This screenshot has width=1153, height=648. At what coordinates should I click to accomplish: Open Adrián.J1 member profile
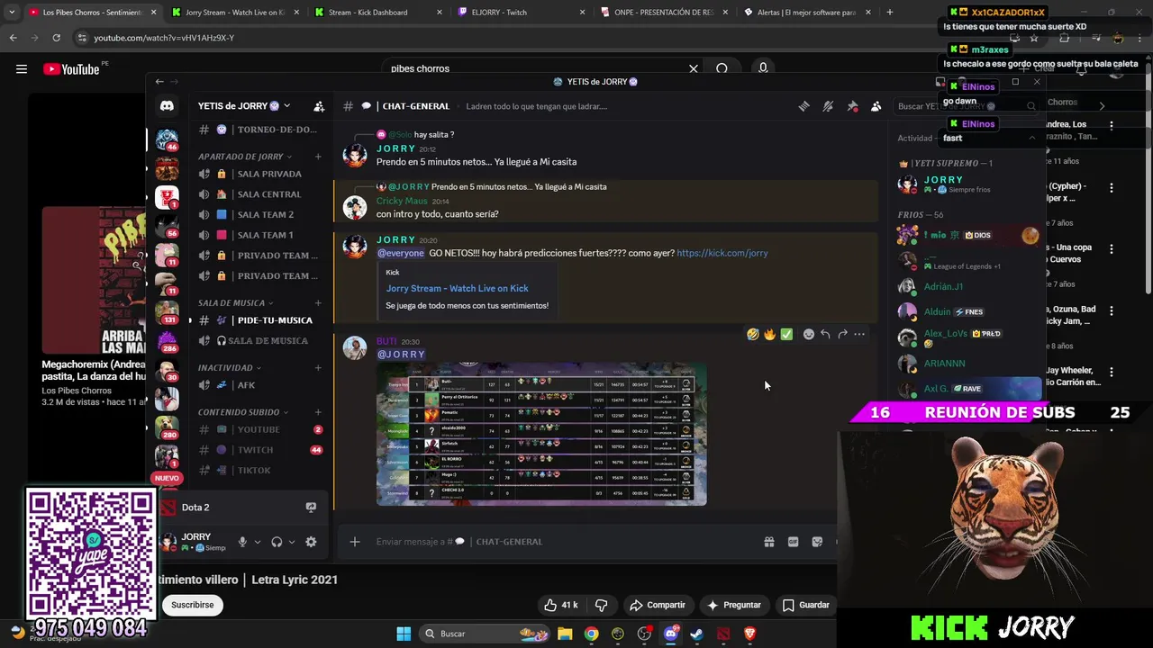[x=968, y=286]
